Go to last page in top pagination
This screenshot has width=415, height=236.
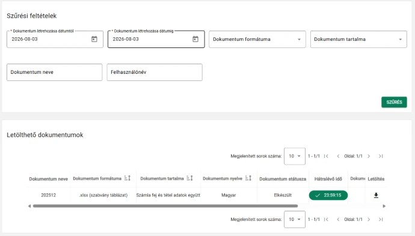[x=381, y=156]
